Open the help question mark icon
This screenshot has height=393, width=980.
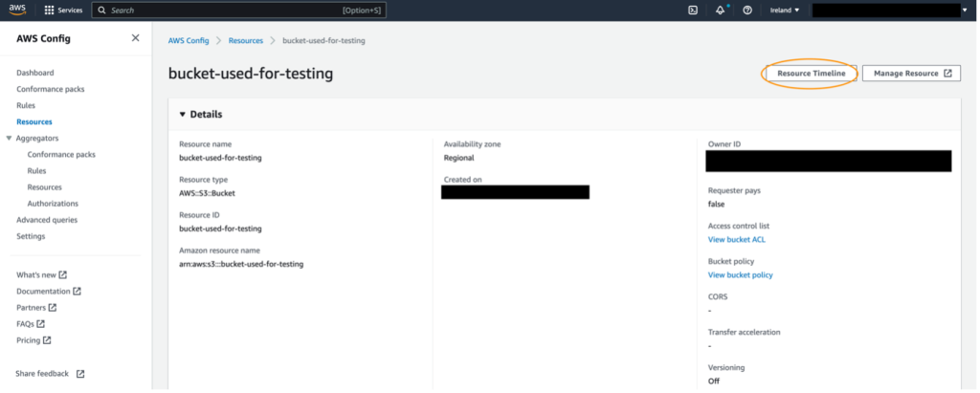click(x=746, y=10)
